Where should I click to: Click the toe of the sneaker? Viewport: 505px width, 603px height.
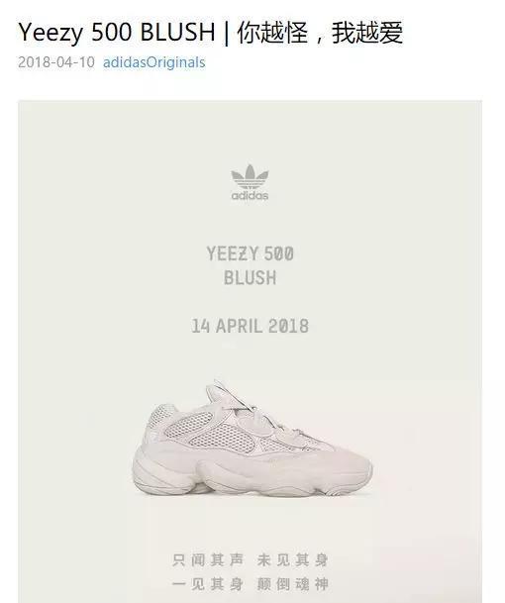click(x=352, y=467)
